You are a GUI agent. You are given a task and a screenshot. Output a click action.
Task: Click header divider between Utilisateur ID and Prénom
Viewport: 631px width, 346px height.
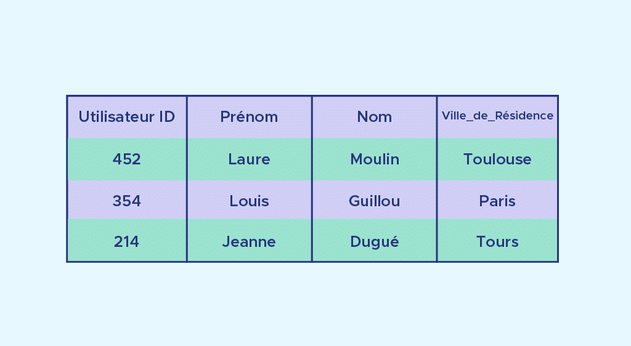[187, 117]
